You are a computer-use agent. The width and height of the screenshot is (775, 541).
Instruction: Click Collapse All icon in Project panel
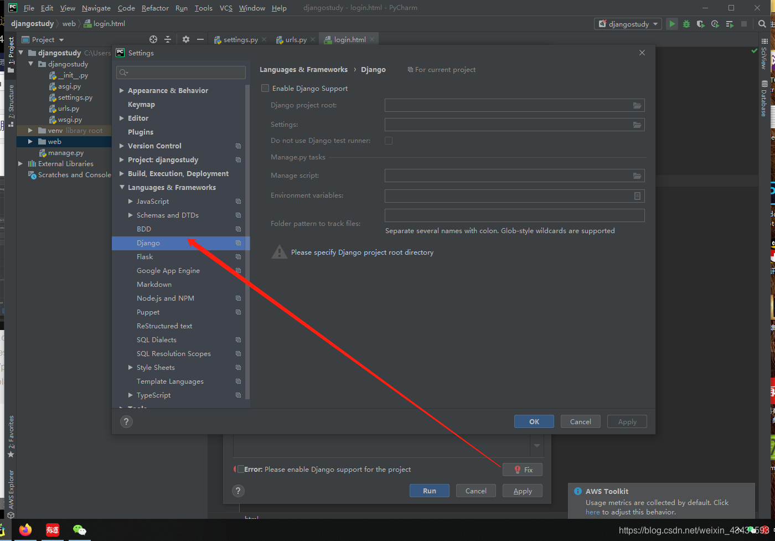pos(168,39)
